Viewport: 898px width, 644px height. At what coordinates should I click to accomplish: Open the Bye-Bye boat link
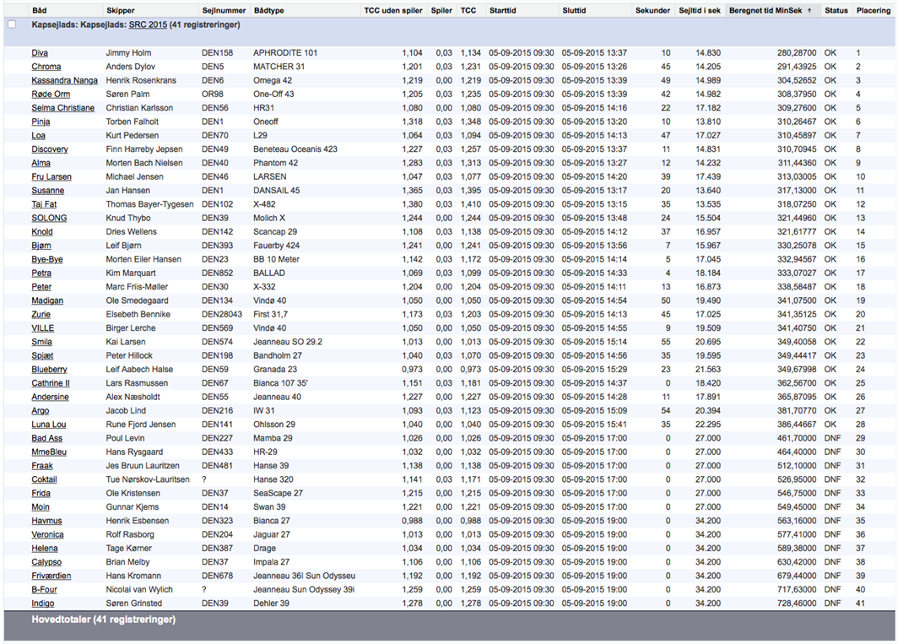coord(47,259)
